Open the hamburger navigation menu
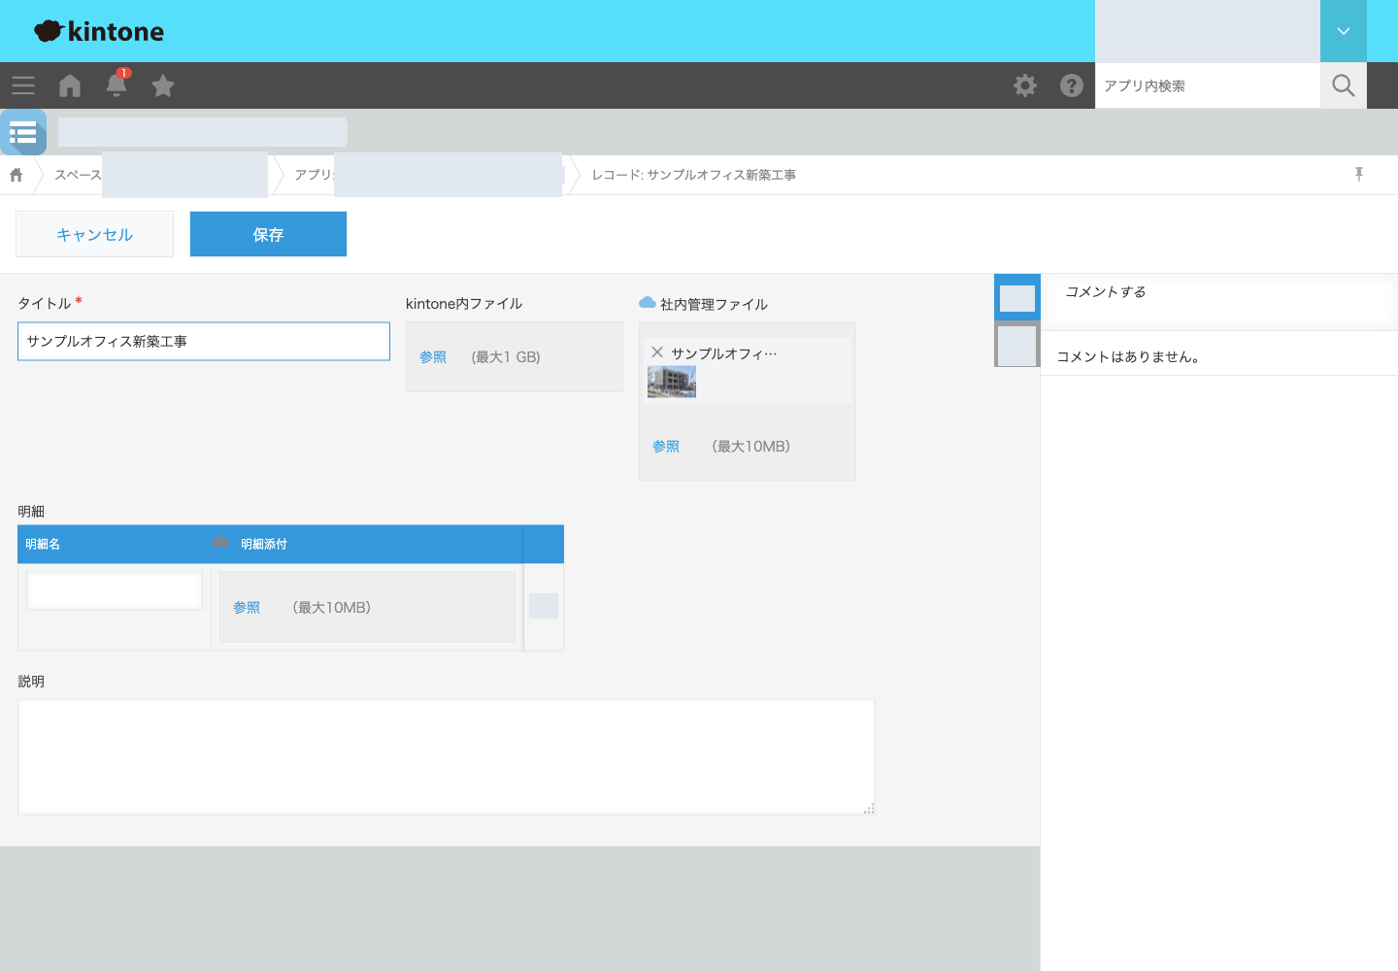1398x971 pixels. tap(23, 85)
